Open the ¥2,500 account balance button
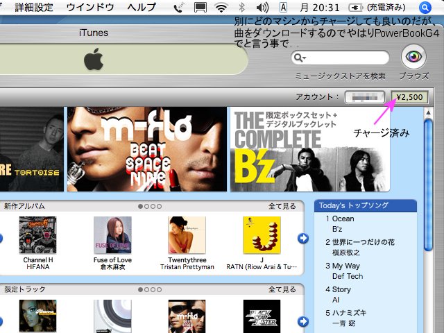 (410, 97)
